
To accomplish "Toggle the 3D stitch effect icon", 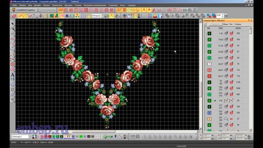I will coord(185,10).
